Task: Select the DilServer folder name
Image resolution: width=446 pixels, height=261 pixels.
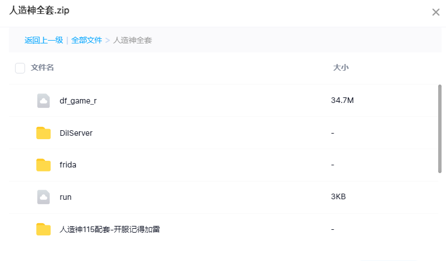Action: (x=76, y=133)
